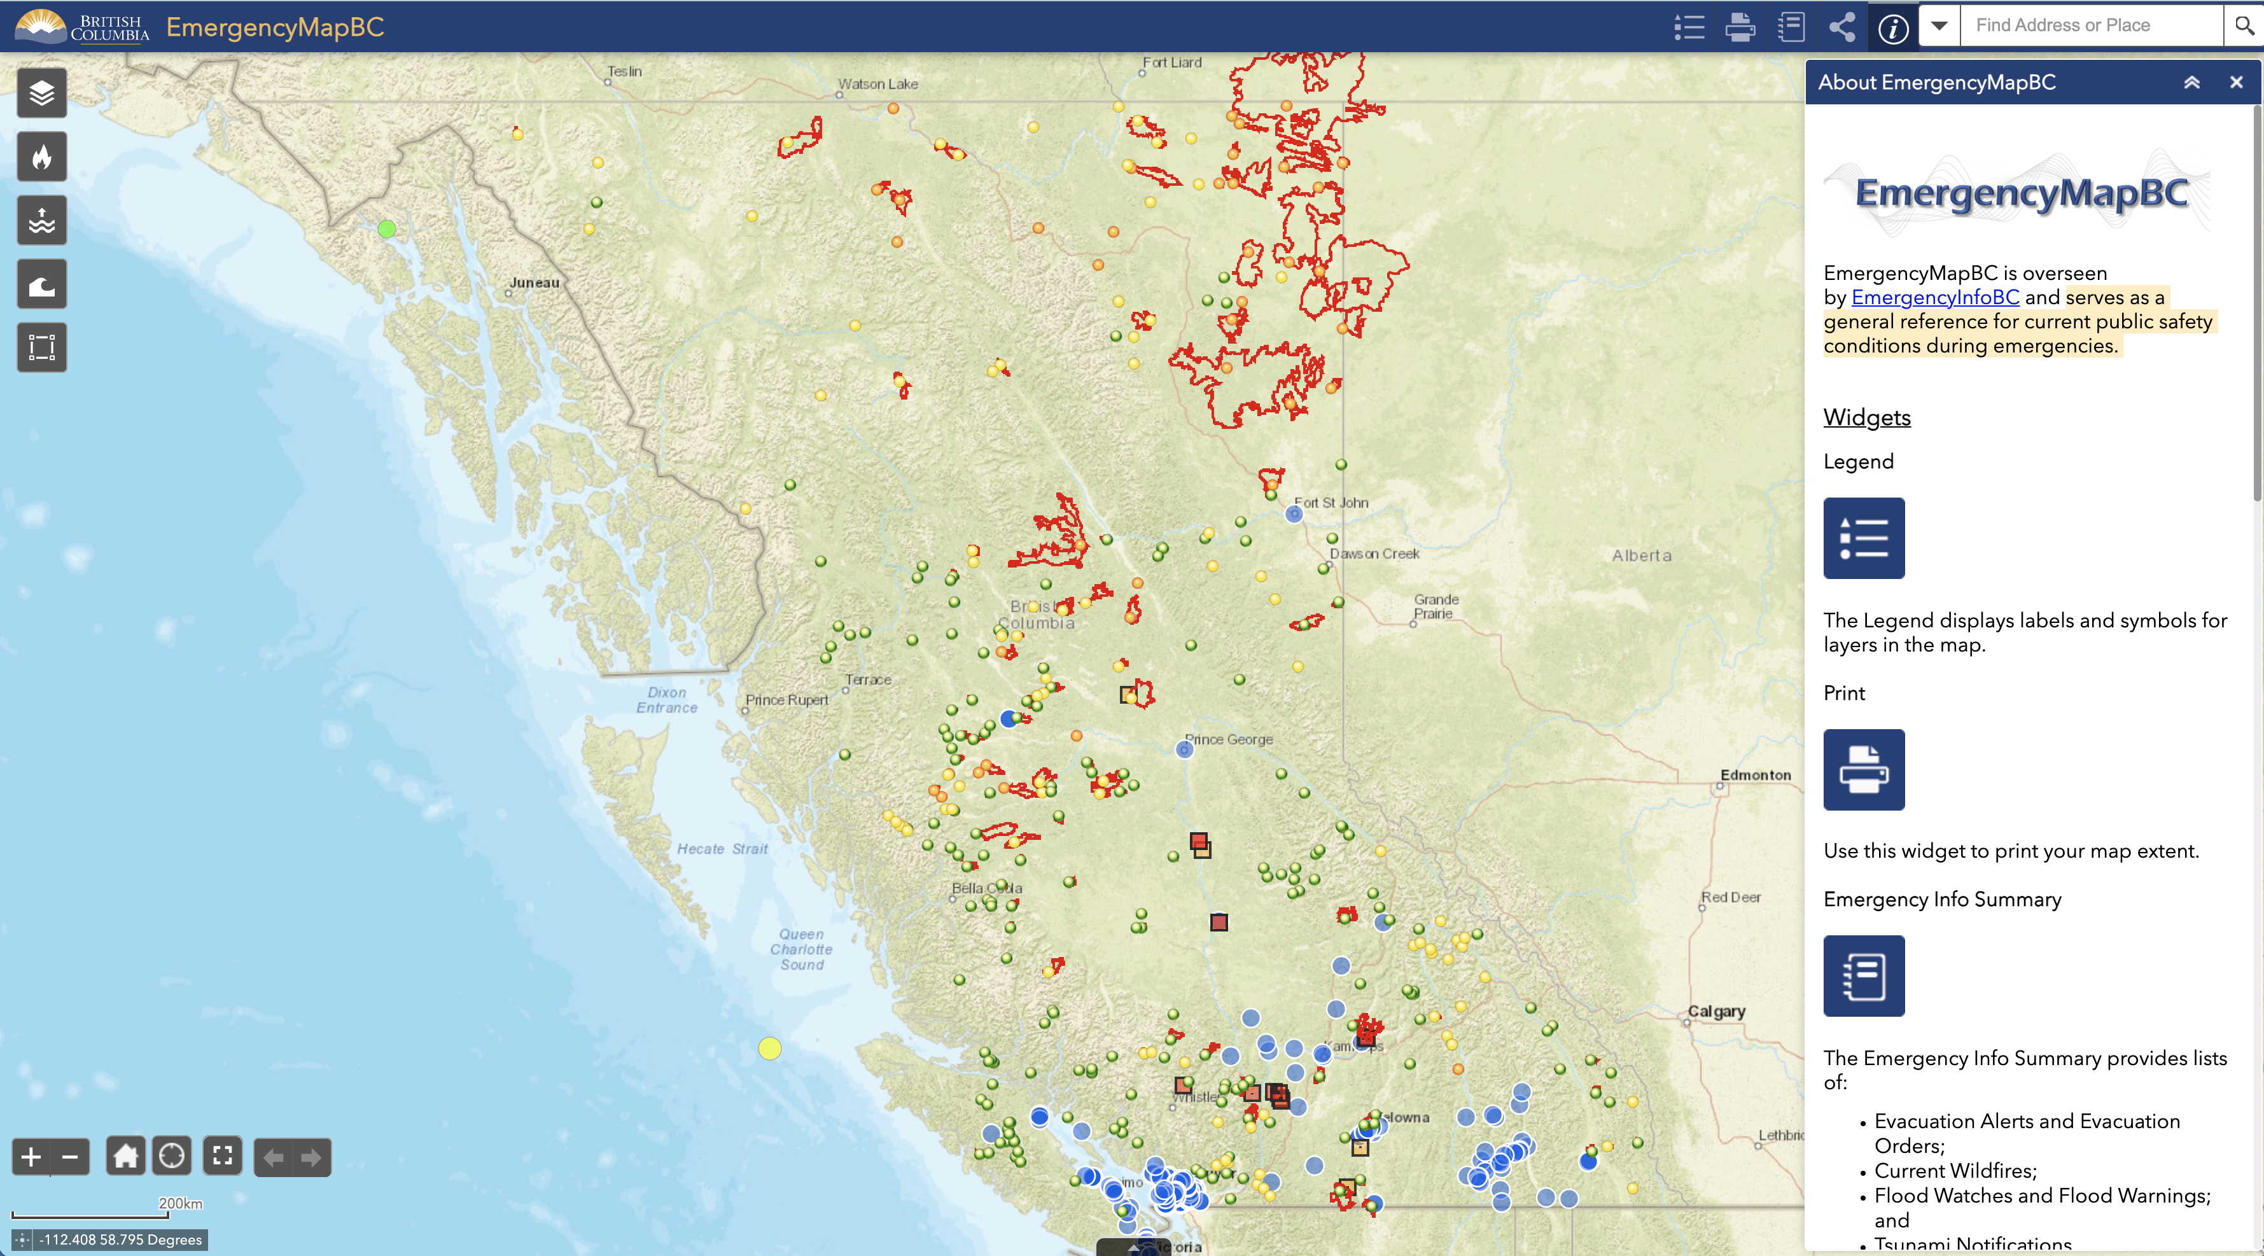Open Emergency Info Summary header icon
This screenshot has height=1256, width=2264.
point(1791,26)
